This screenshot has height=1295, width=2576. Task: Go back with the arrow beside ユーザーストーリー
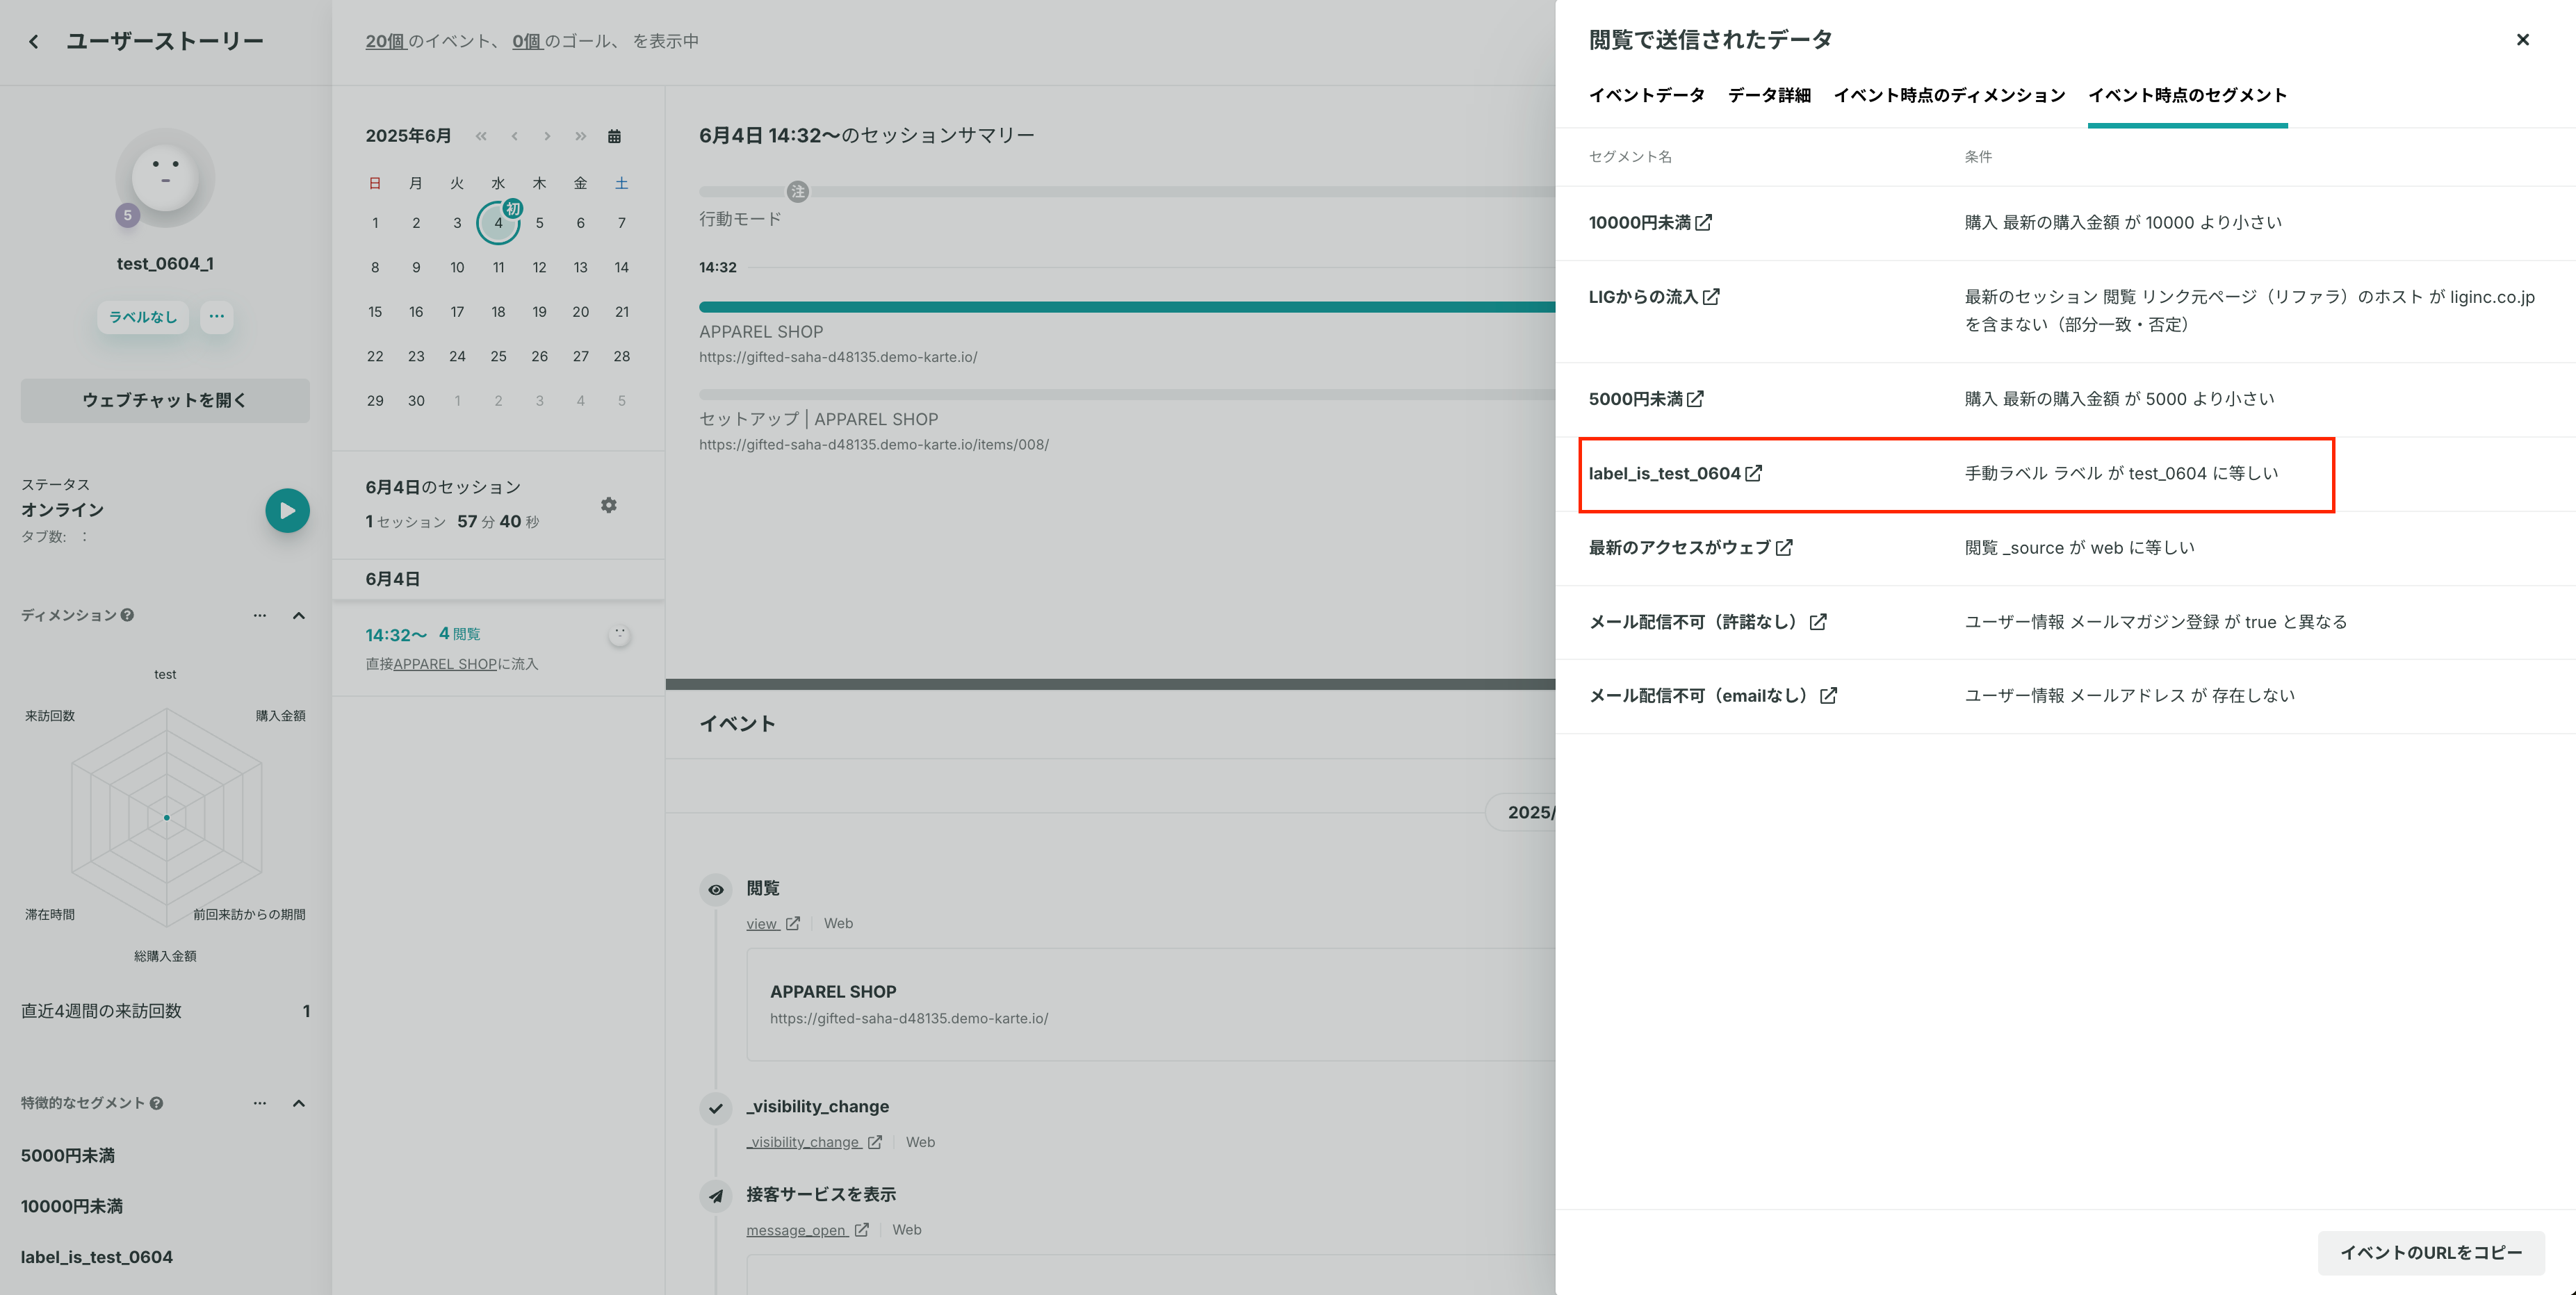pos(34,41)
